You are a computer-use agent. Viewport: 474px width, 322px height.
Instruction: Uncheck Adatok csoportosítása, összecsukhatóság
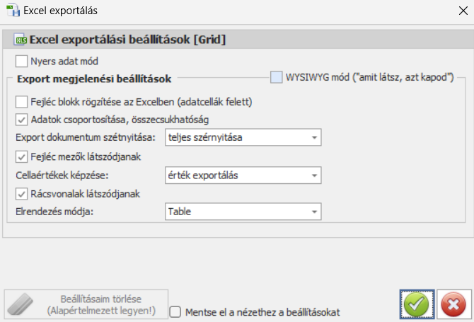tap(21, 120)
